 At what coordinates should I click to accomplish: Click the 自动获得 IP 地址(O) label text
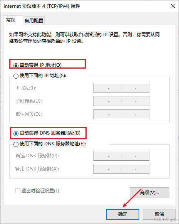click(x=40, y=65)
